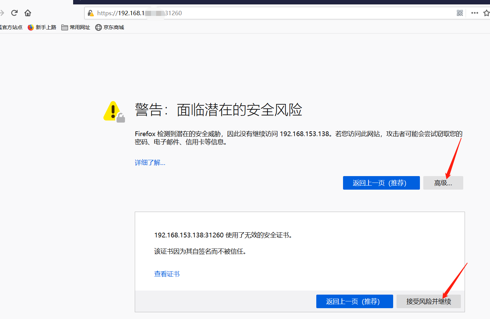Click 返回上一页 button beside 接受风险并继续
Viewport: 490px width, 319px height.
click(x=355, y=301)
